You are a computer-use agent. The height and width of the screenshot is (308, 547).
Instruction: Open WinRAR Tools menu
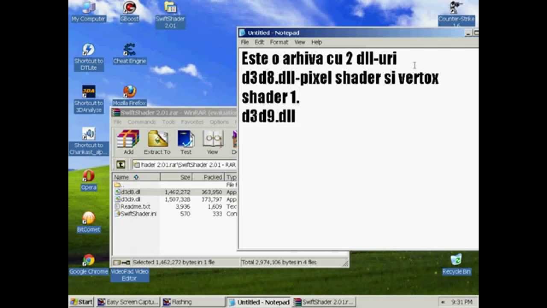tap(168, 122)
